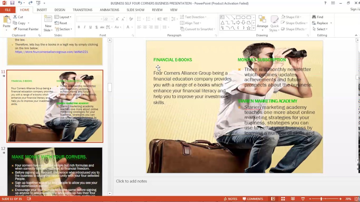Pick the 5-point Star shape
This screenshot has width=360, height=202.
[x=249, y=28]
